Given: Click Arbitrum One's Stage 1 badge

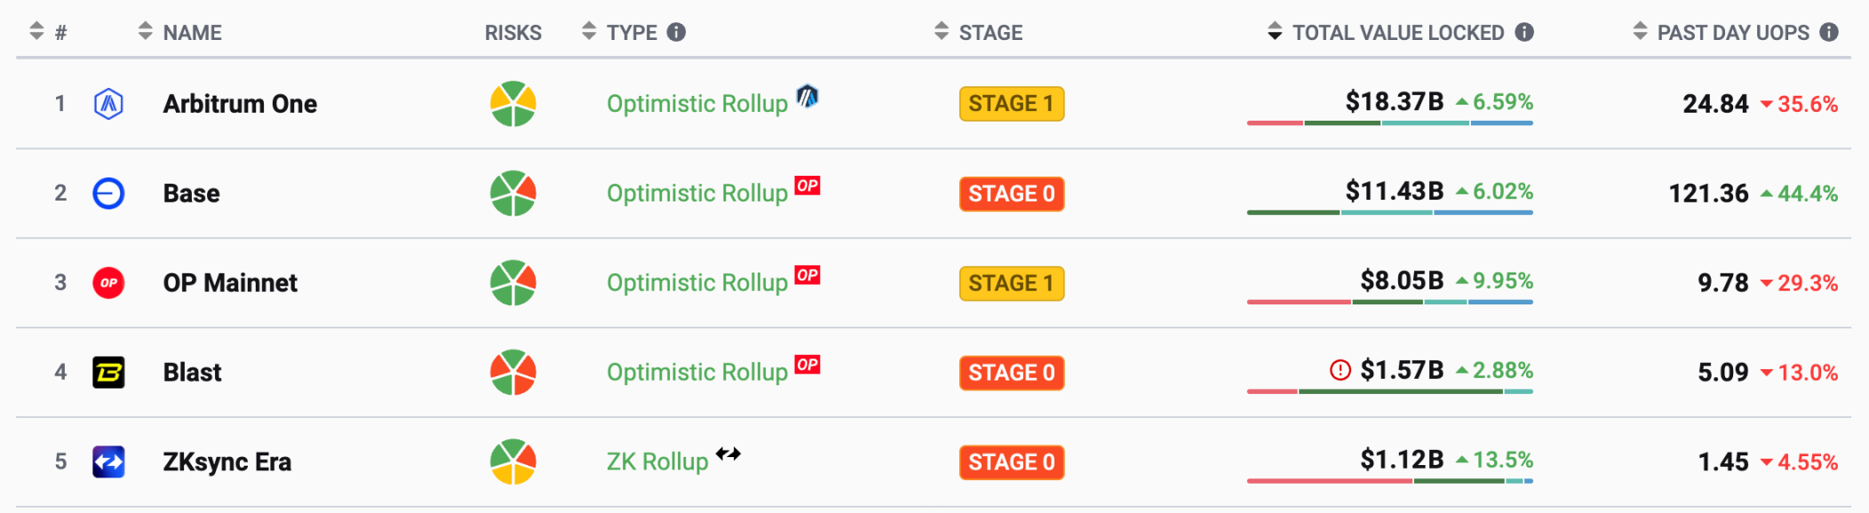Looking at the screenshot, I should coord(1011,104).
